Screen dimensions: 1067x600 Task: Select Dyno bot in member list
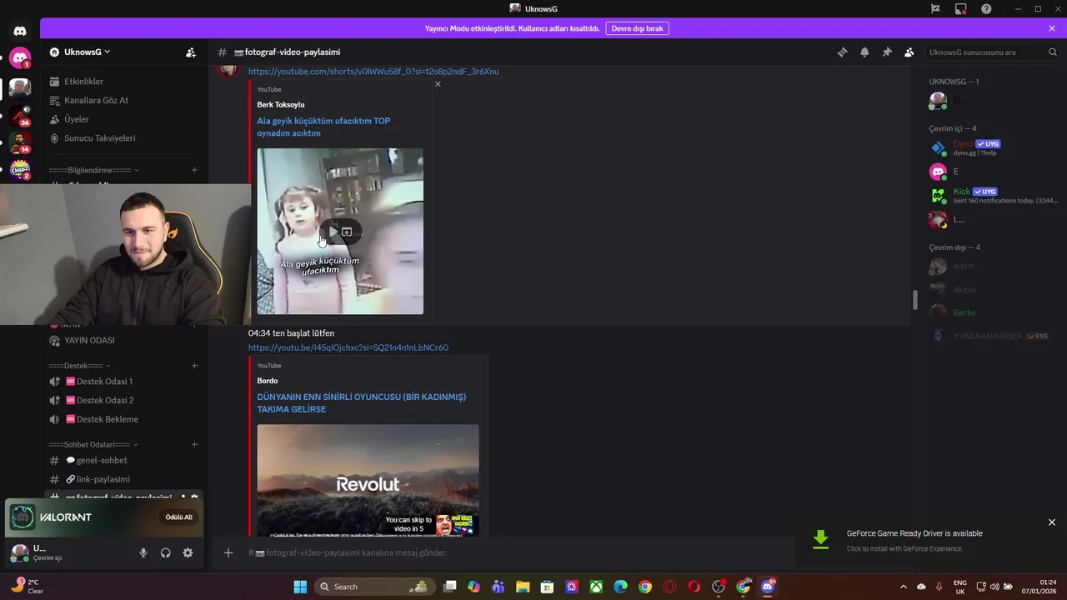(x=992, y=147)
